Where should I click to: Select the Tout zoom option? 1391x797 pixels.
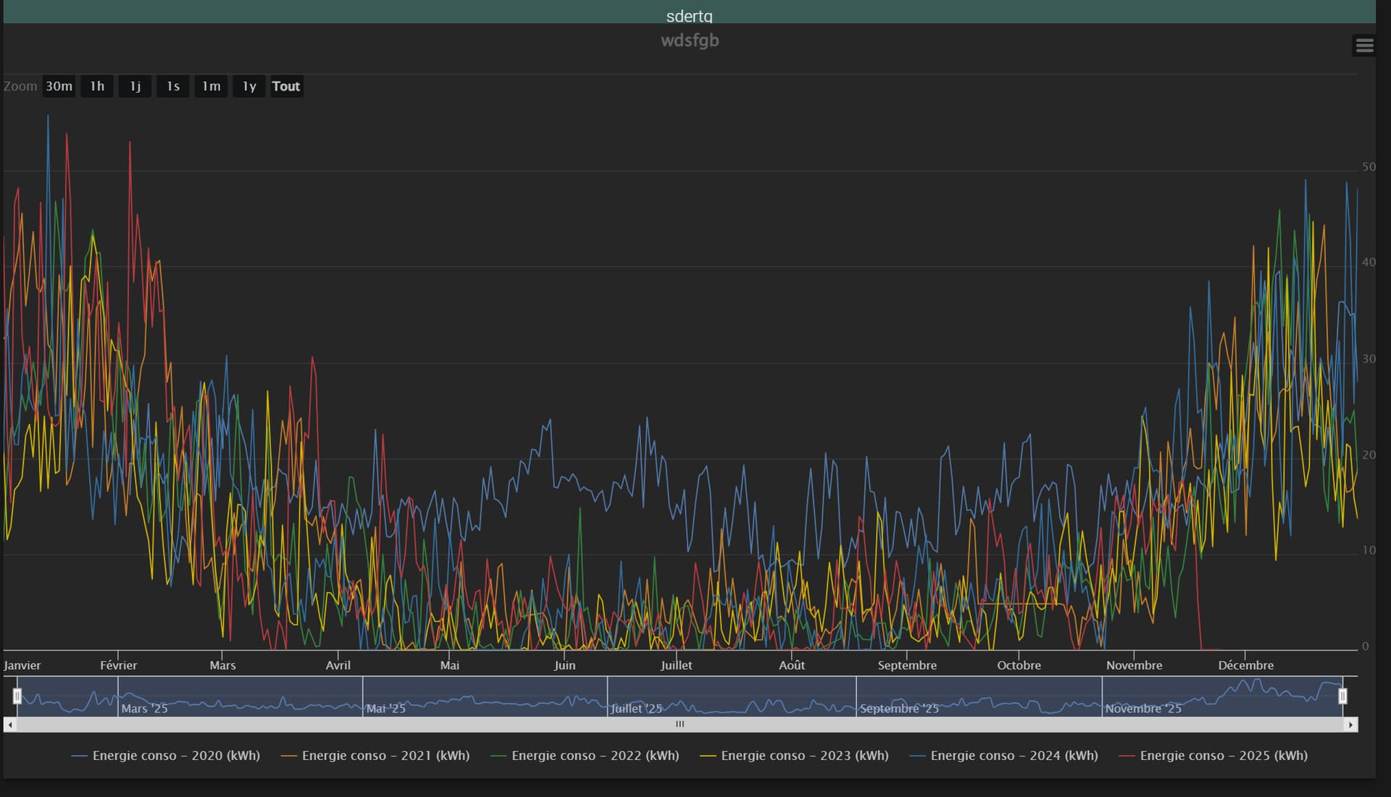[286, 86]
